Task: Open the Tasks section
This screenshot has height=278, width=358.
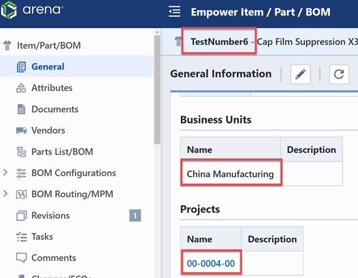Action: (42, 236)
